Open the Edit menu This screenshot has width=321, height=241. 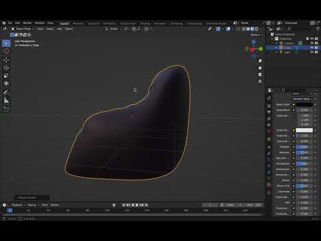pos(17,23)
